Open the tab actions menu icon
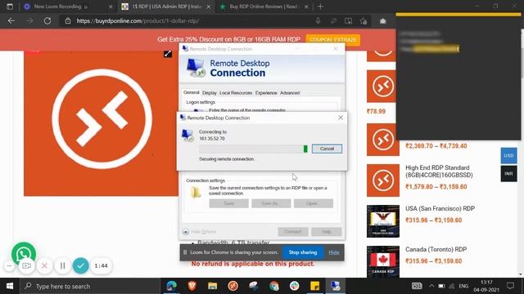The width and height of the screenshot is (524, 294). pyautogui.click(x=10, y=7)
